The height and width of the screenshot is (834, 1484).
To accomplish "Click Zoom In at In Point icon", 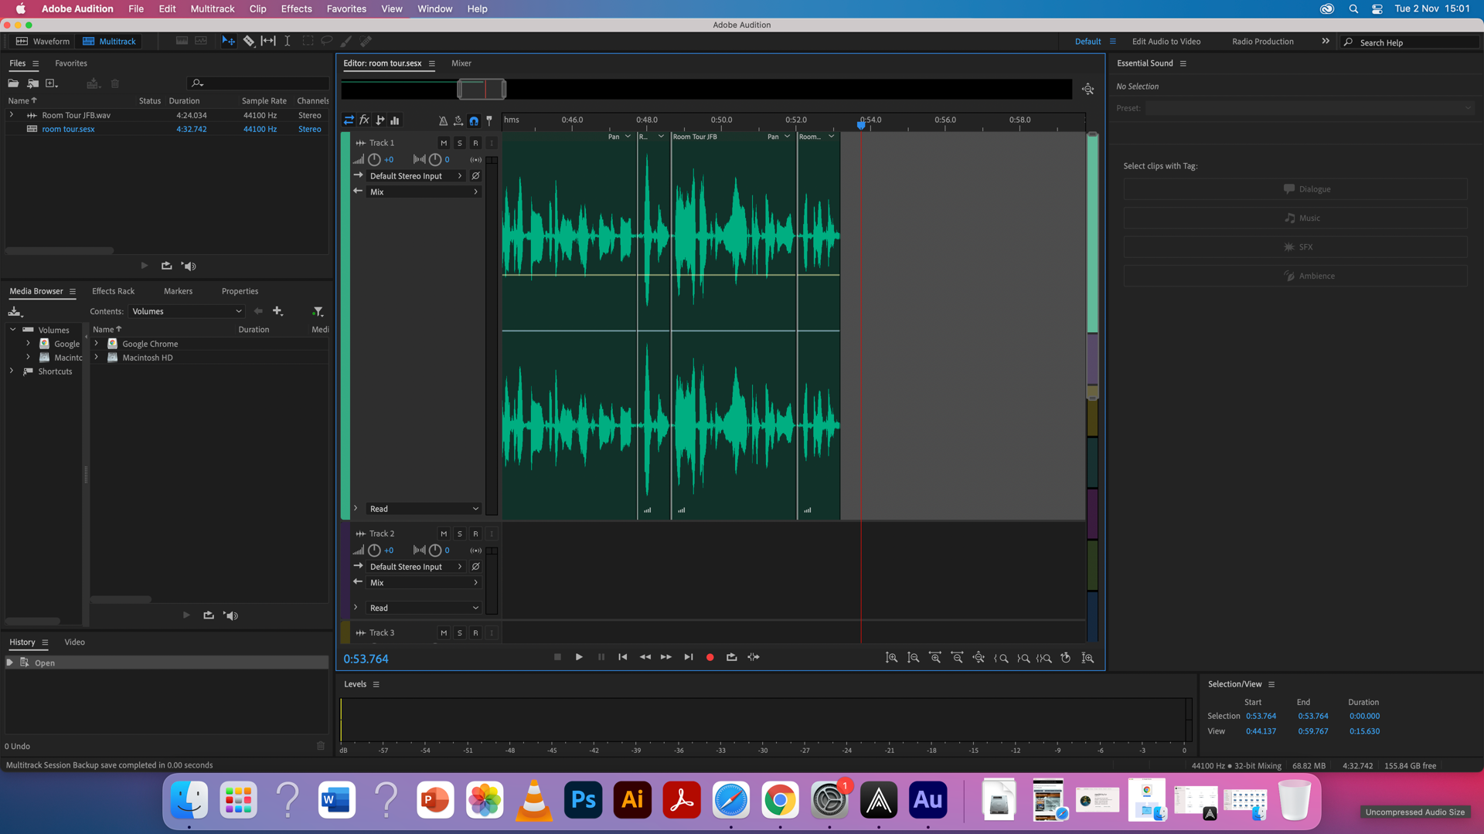I will point(1001,658).
